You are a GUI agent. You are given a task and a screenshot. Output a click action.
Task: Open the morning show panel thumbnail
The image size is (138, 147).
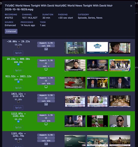click(120, 65)
